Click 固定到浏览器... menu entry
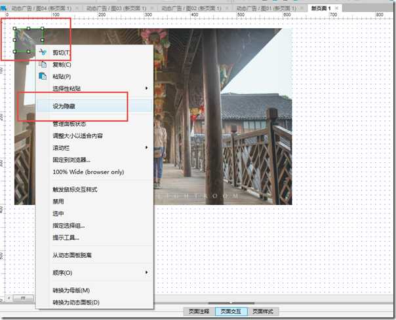 tap(94, 160)
